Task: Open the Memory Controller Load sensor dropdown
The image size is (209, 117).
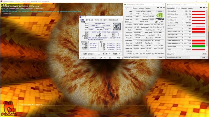Action: pyautogui.click(x=182, y=32)
